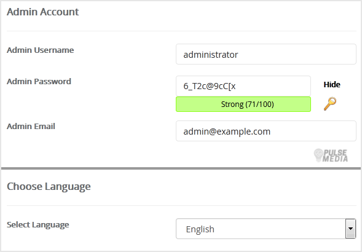Click the Admin Password label

(39, 81)
